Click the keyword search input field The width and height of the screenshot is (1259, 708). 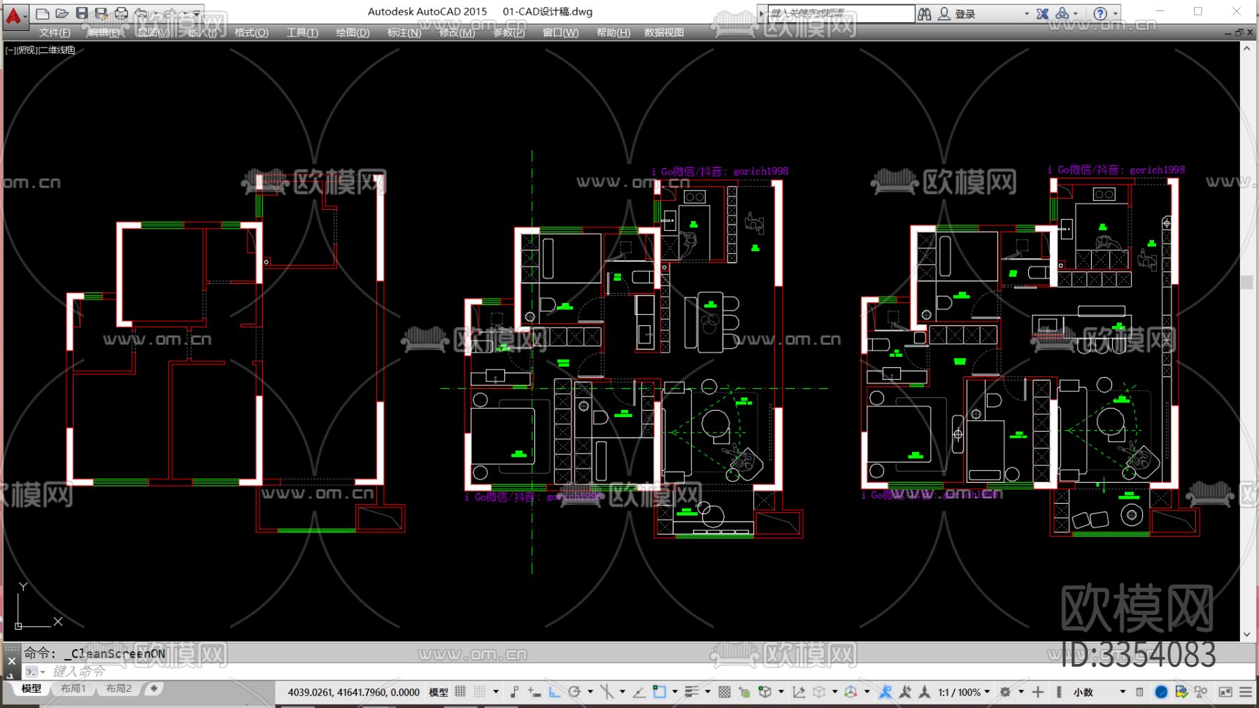(x=841, y=13)
